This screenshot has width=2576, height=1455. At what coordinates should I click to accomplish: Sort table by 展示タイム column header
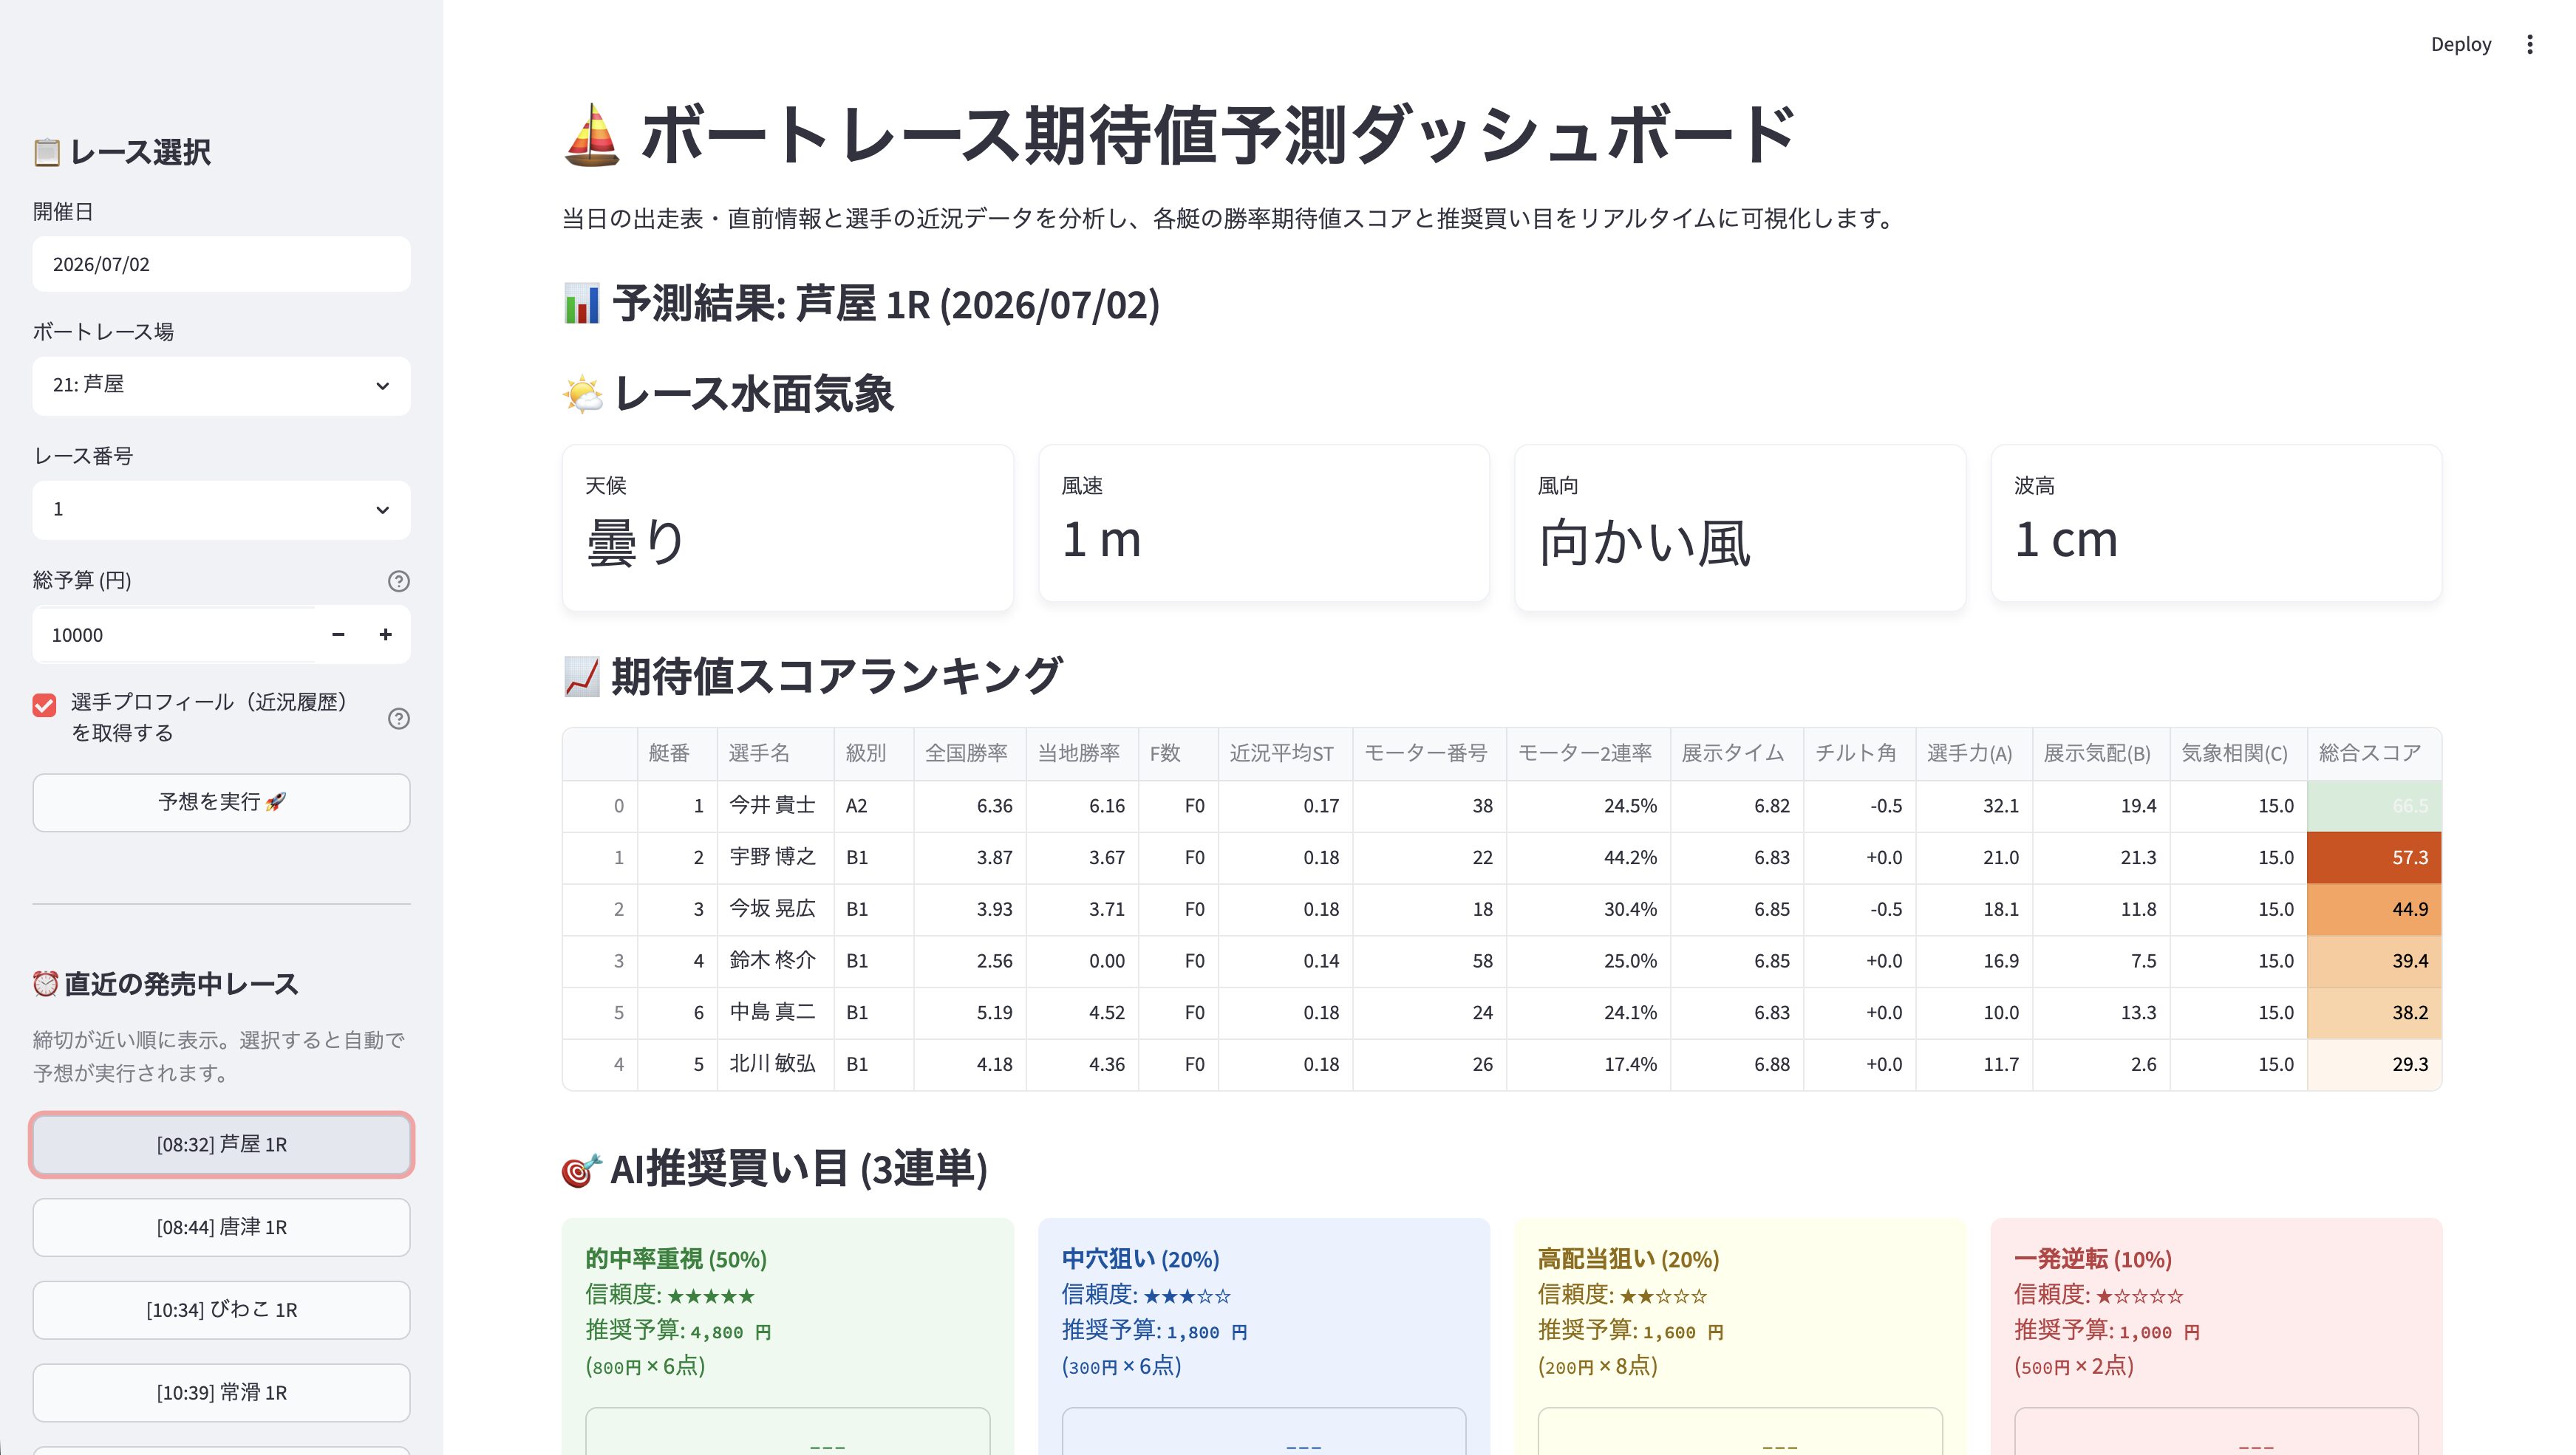[x=1736, y=753]
